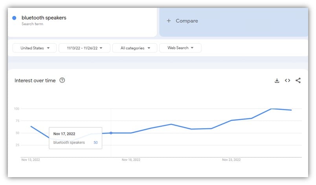Click the Nov 23, 2022 axis label
The height and width of the screenshot is (185, 316).
tap(231, 160)
